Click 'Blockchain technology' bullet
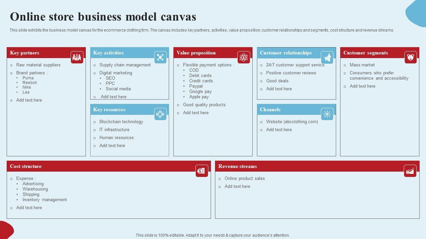Screen dimensions: 426x239 point(121,122)
